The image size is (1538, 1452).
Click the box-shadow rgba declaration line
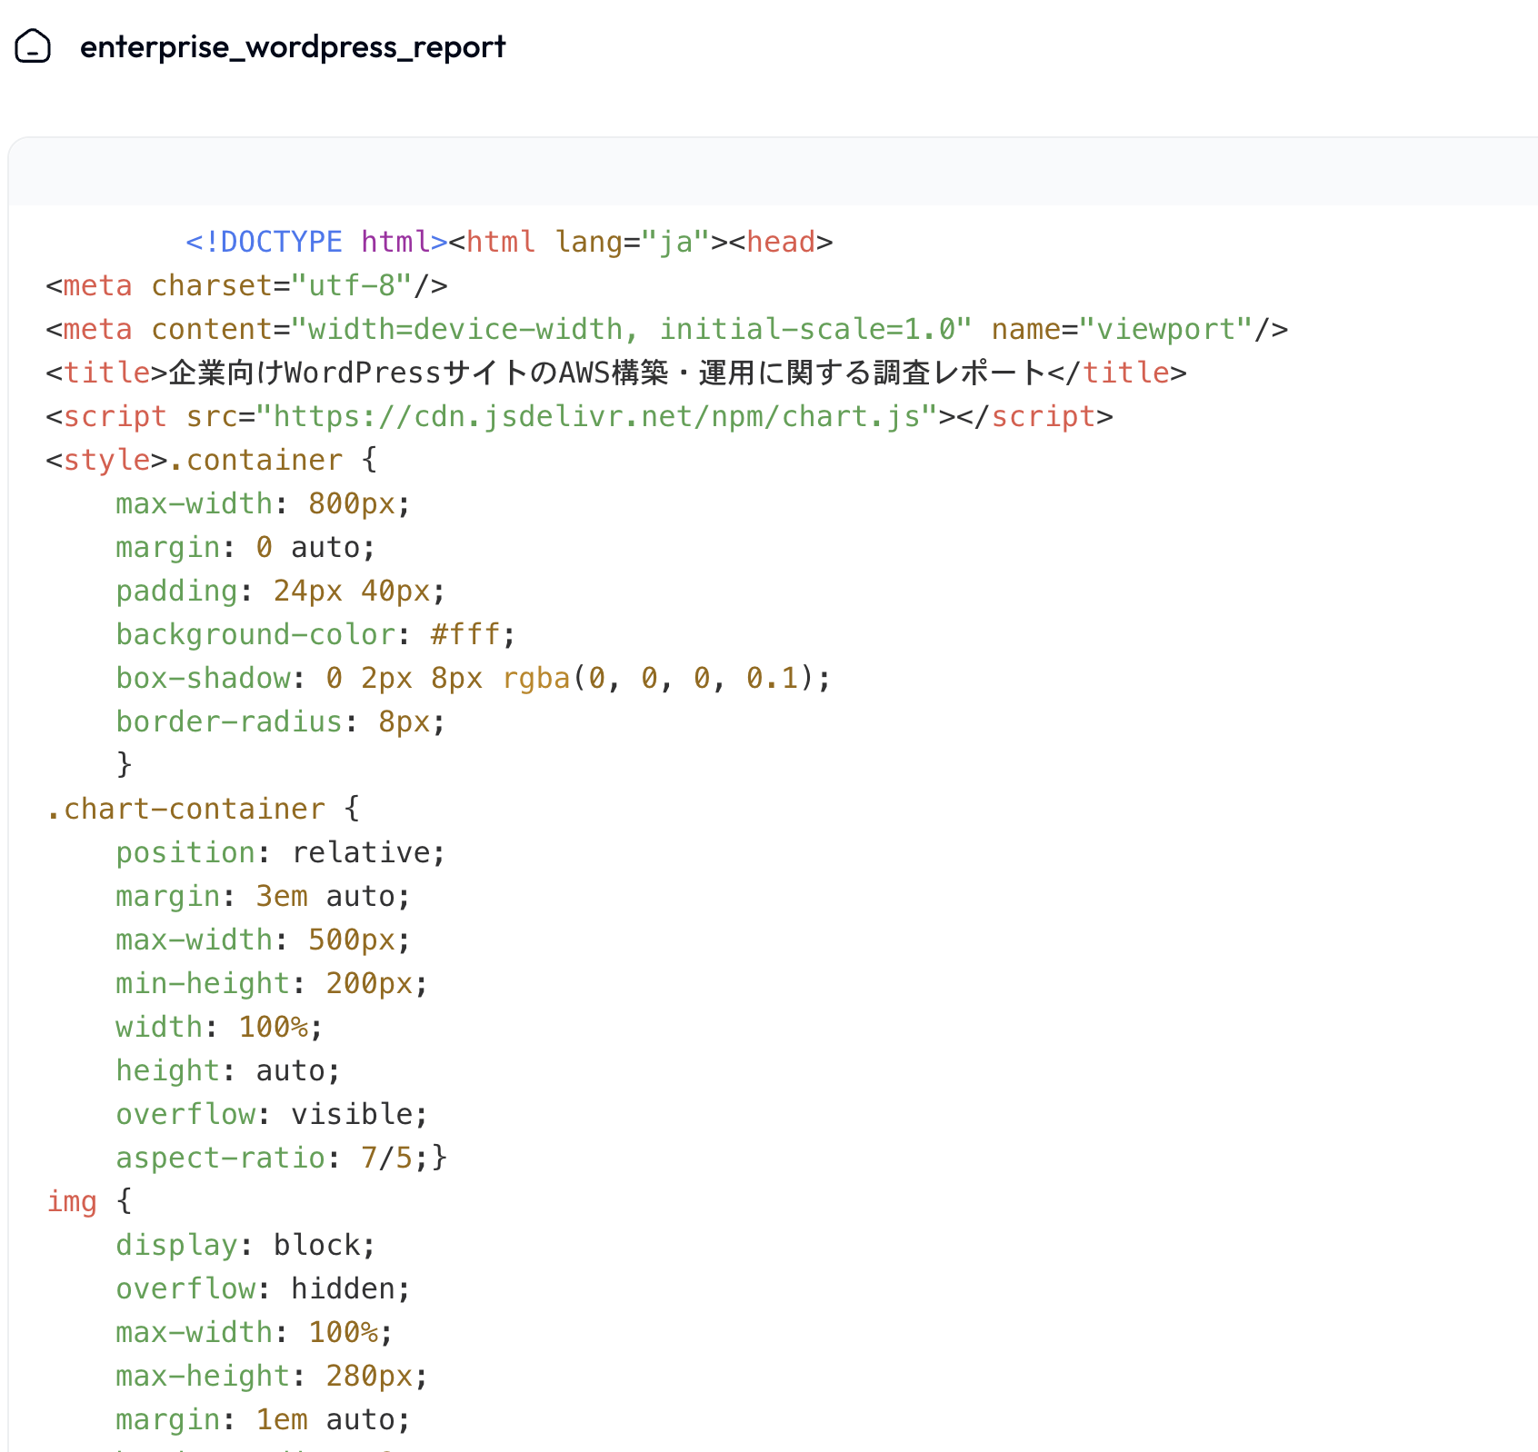[x=474, y=678]
